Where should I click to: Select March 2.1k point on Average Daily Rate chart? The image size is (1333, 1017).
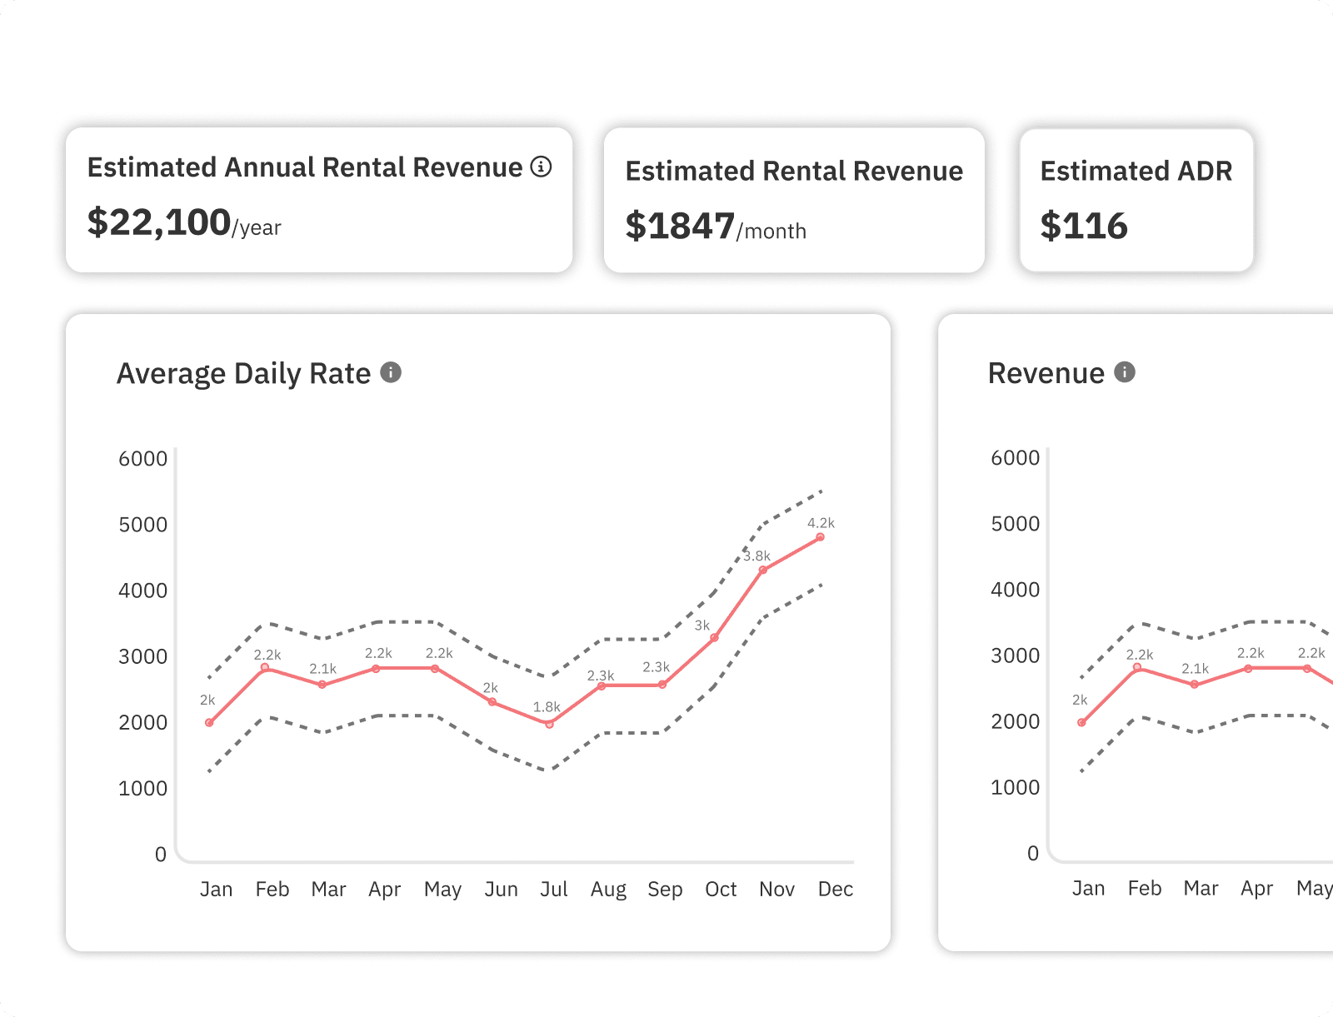coord(322,685)
